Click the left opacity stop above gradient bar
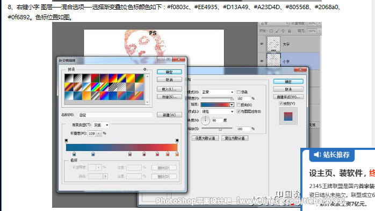375x211 pixels. point(66,141)
